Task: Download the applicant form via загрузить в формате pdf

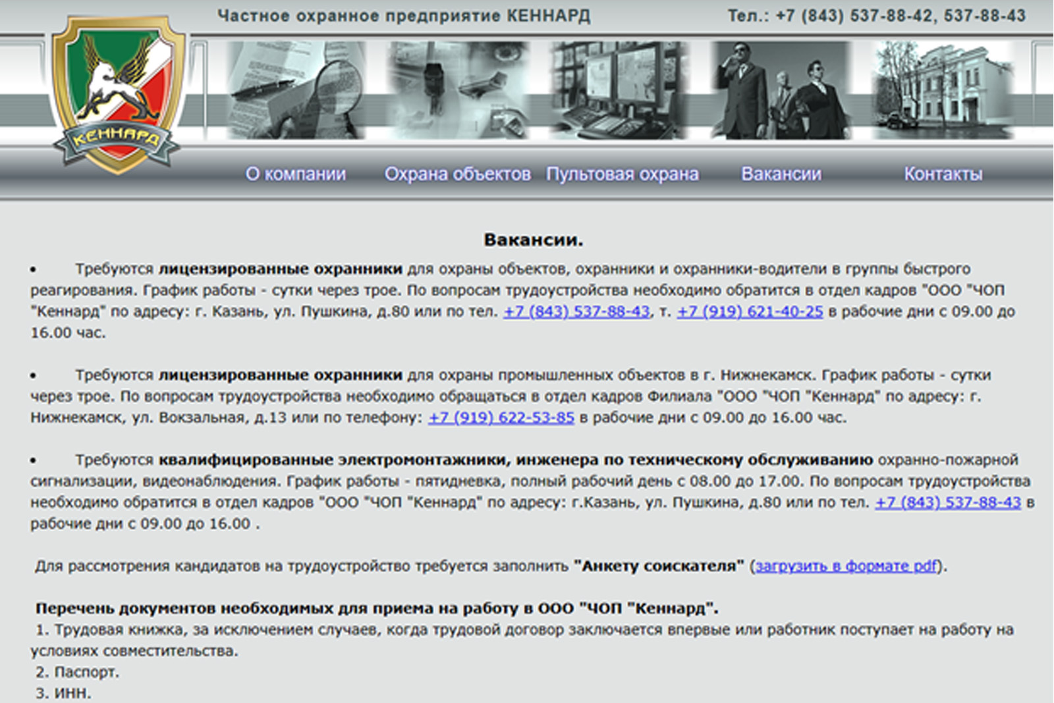Action: [x=846, y=566]
